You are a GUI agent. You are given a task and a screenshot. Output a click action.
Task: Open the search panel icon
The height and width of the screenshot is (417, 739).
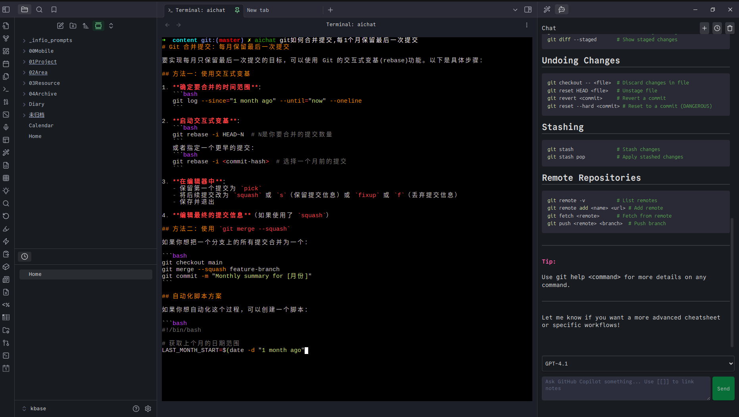(39, 10)
